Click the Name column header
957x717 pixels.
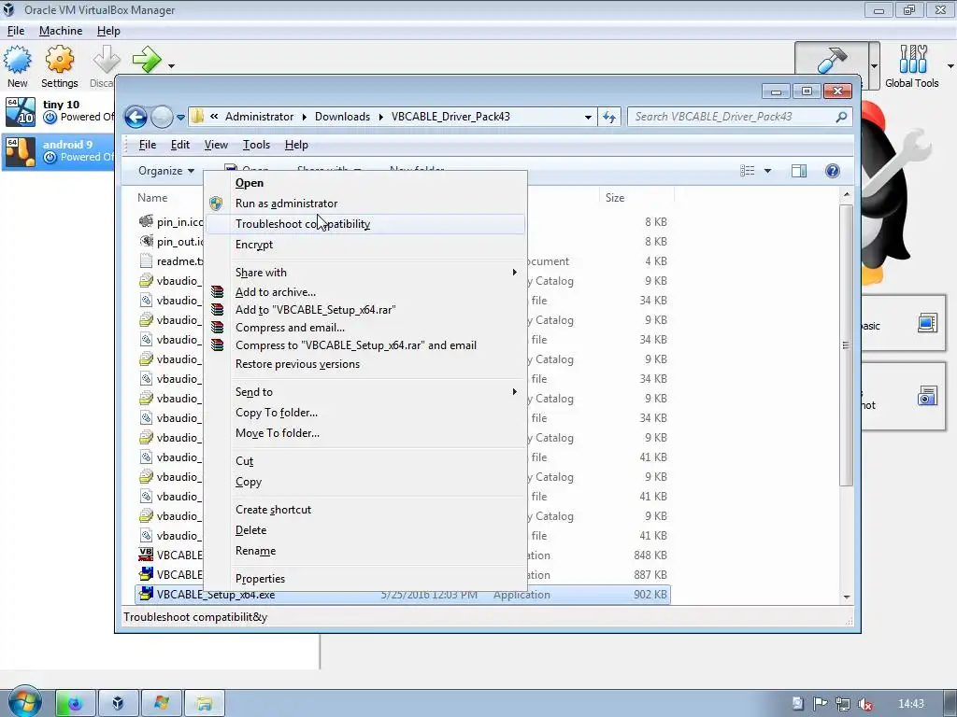152,198
